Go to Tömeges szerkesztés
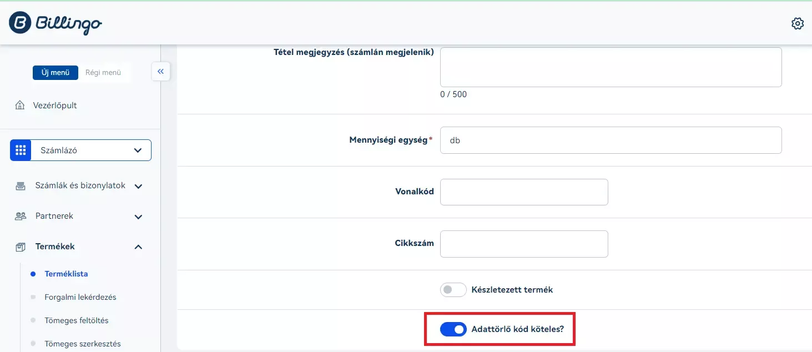 coord(82,344)
